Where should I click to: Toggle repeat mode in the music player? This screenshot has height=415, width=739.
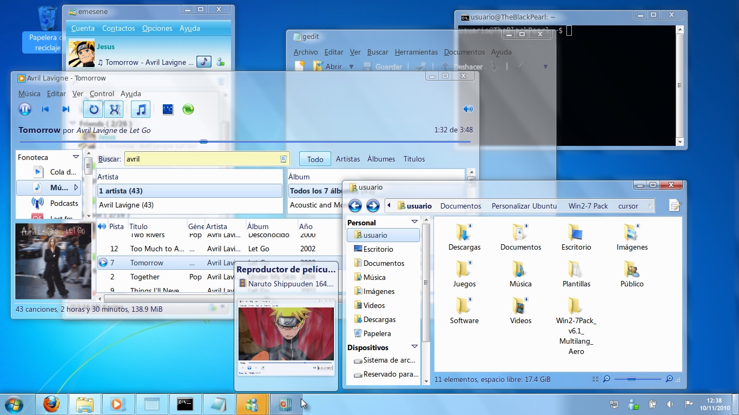point(94,109)
